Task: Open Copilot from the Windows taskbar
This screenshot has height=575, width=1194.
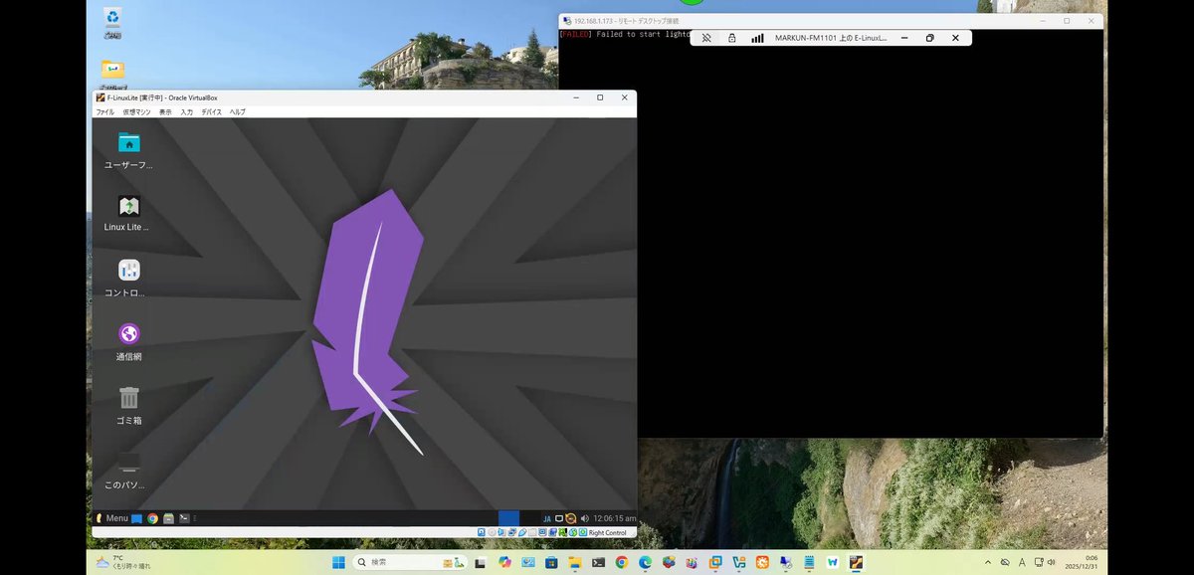Action: coord(504,562)
